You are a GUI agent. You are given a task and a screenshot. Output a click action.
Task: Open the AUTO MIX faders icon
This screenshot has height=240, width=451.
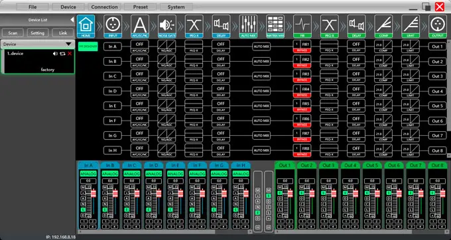click(x=248, y=26)
